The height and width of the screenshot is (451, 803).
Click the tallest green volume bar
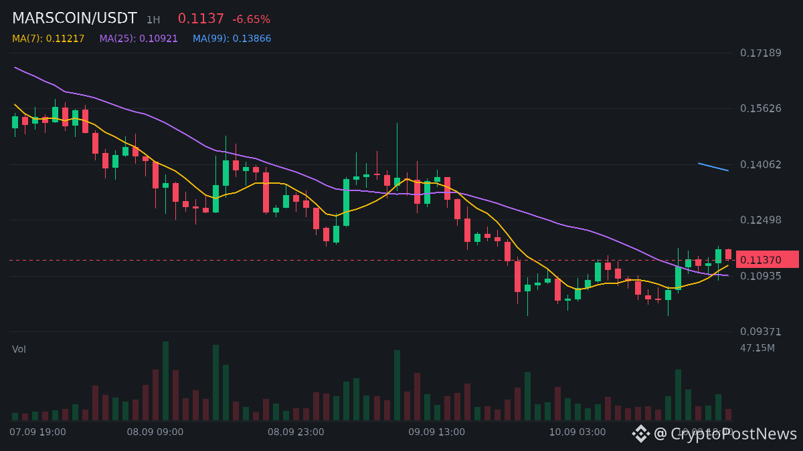point(165,381)
